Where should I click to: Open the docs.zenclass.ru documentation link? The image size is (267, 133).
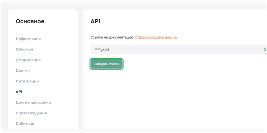click(x=156, y=37)
